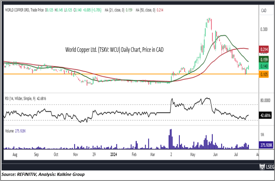275x181 pixels.
Task: Click the black 42.6816 RSI value tag
Action: (266, 116)
